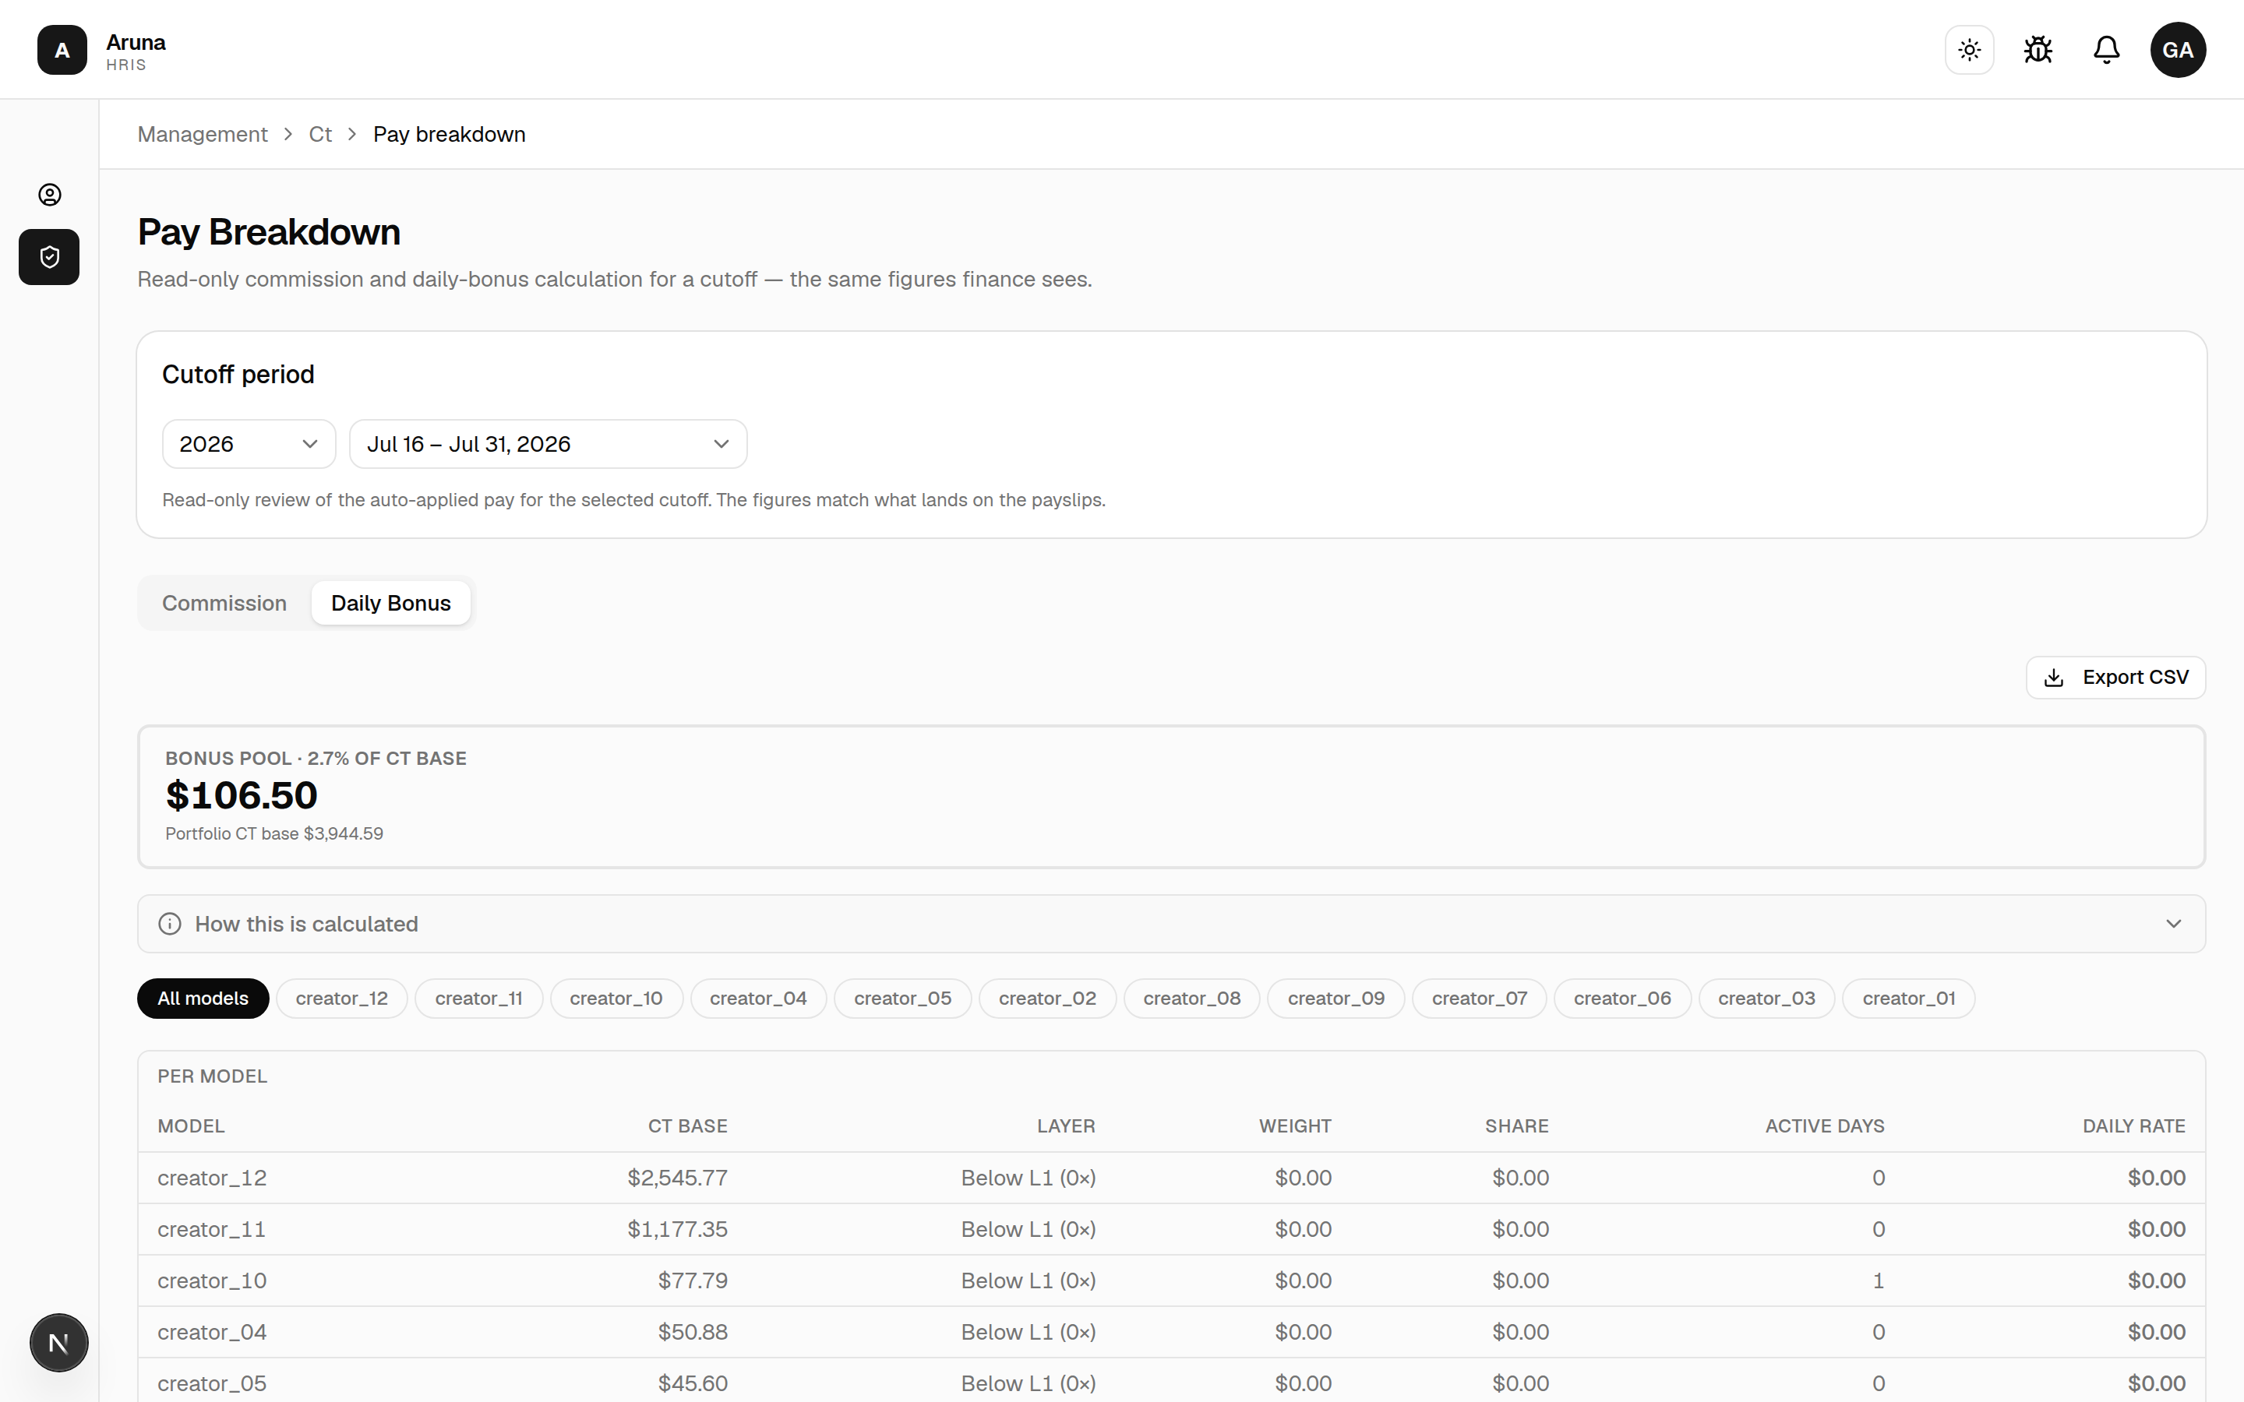Filter by creator_07 chip

tap(1479, 999)
